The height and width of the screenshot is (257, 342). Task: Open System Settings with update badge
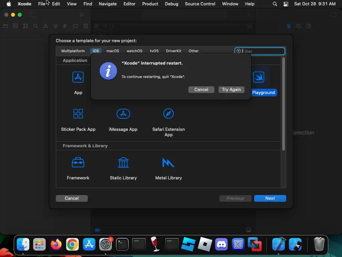coord(106,244)
